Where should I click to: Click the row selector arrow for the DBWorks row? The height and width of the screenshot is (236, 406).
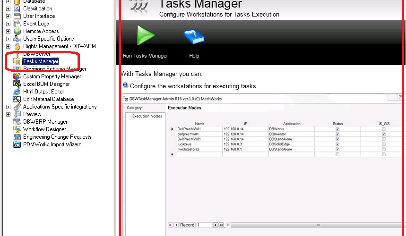click(172, 129)
